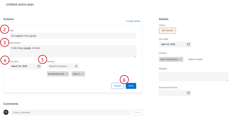This screenshot has height=118, width=230.
Task: Open the Not Started status dropdown
Action: click(x=167, y=31)
